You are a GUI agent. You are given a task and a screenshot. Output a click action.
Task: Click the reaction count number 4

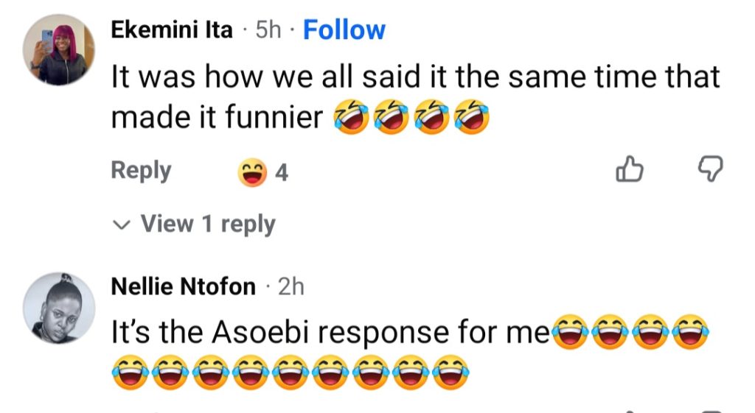[282, 172]
